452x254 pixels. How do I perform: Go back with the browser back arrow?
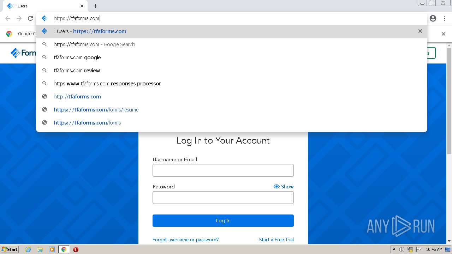pyautogui.click(x=8, y=18)
